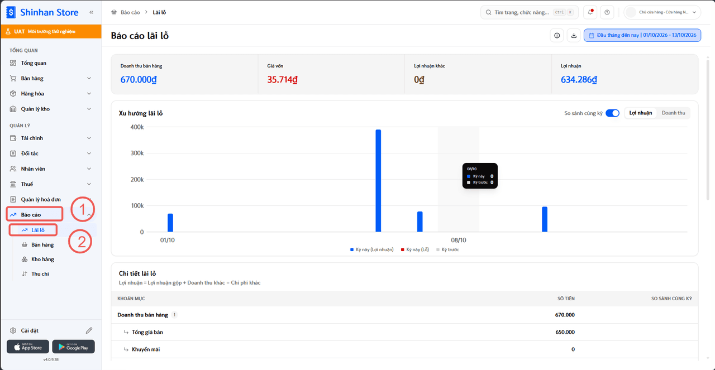Select Thu chi report item

point(40,273)
